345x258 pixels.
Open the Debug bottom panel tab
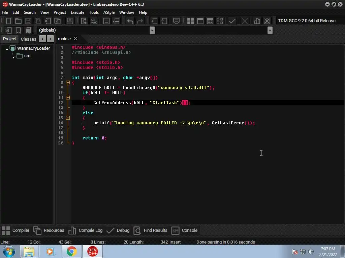tap(118, 230)
